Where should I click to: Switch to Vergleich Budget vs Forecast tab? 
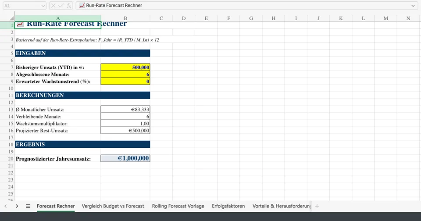point(113,206)
